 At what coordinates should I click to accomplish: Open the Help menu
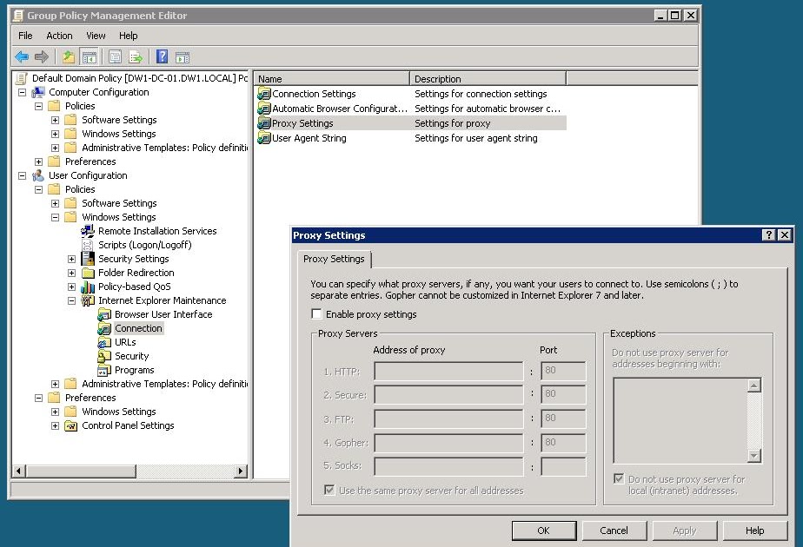(x=128, y=36)
